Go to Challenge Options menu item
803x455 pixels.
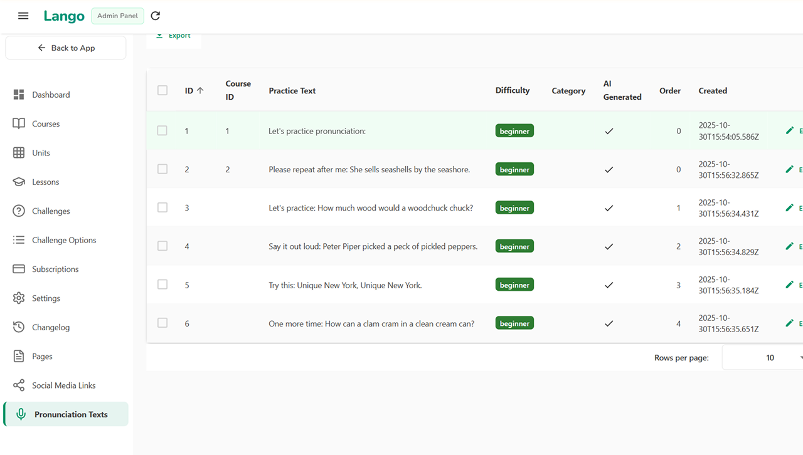point(64,240)
